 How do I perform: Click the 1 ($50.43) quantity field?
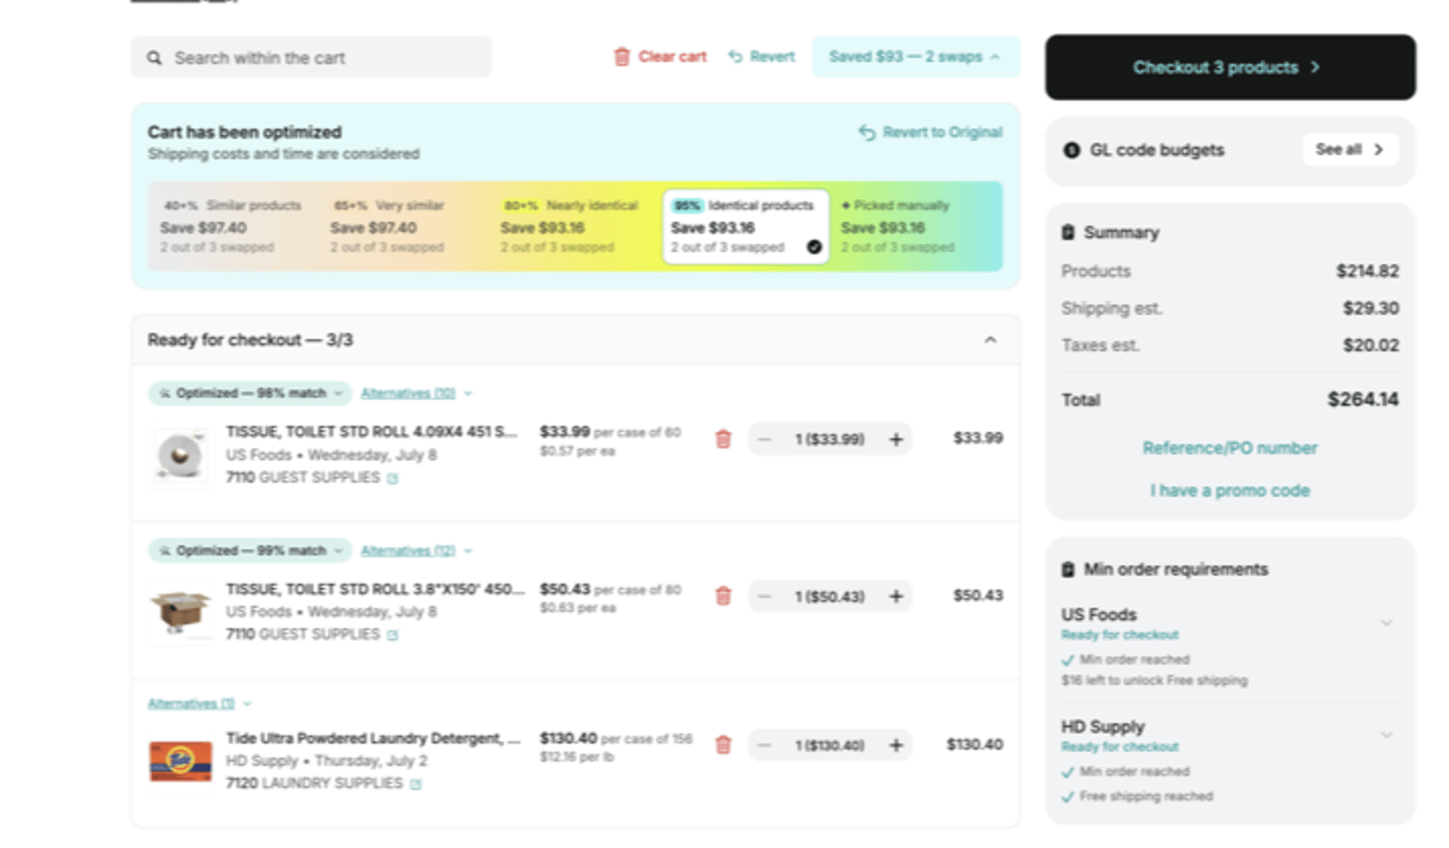(x=830, y=596)
